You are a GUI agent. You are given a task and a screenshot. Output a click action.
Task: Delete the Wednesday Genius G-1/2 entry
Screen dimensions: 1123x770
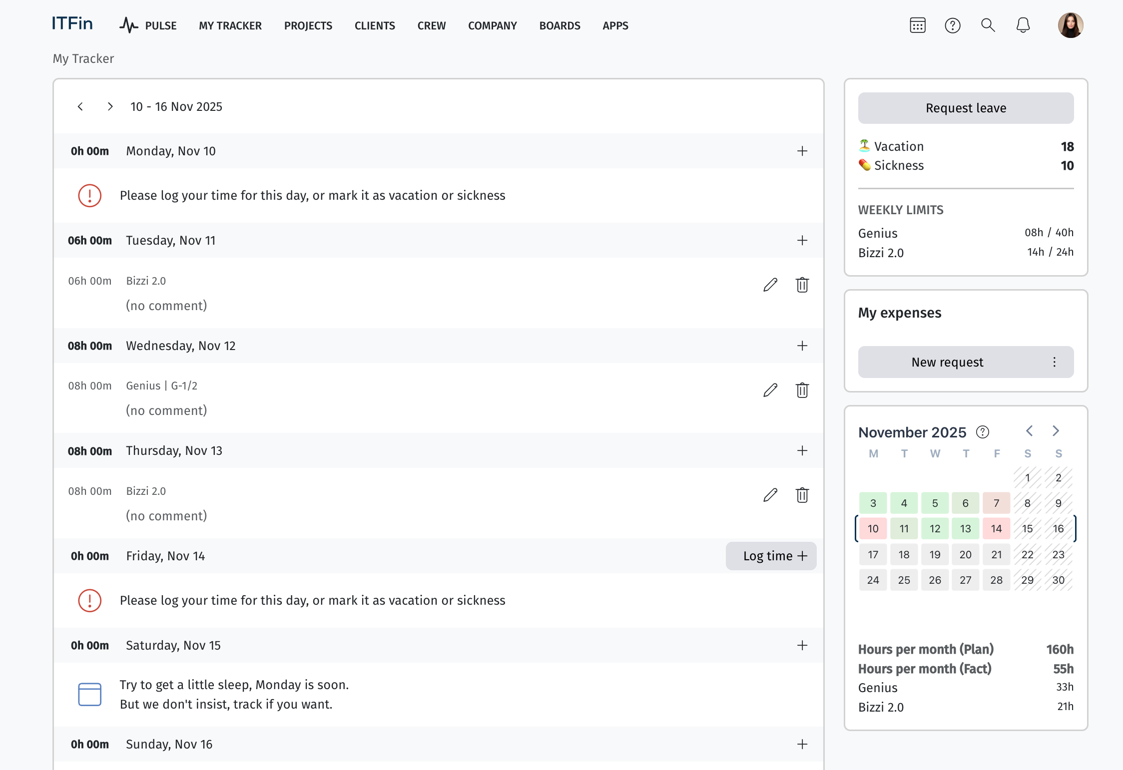[x=802, y=390]
